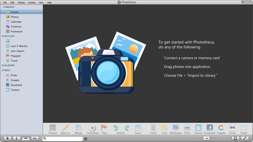Click the three-dots button
Image resolution: width=253 pixels, height=142 pixels.
tap(26, 138)
